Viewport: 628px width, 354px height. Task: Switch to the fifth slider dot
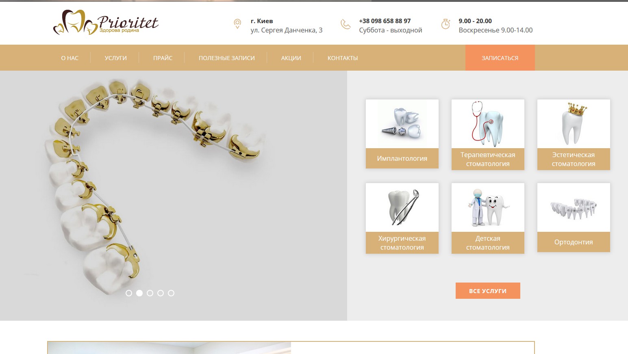(x=171, y=293)
